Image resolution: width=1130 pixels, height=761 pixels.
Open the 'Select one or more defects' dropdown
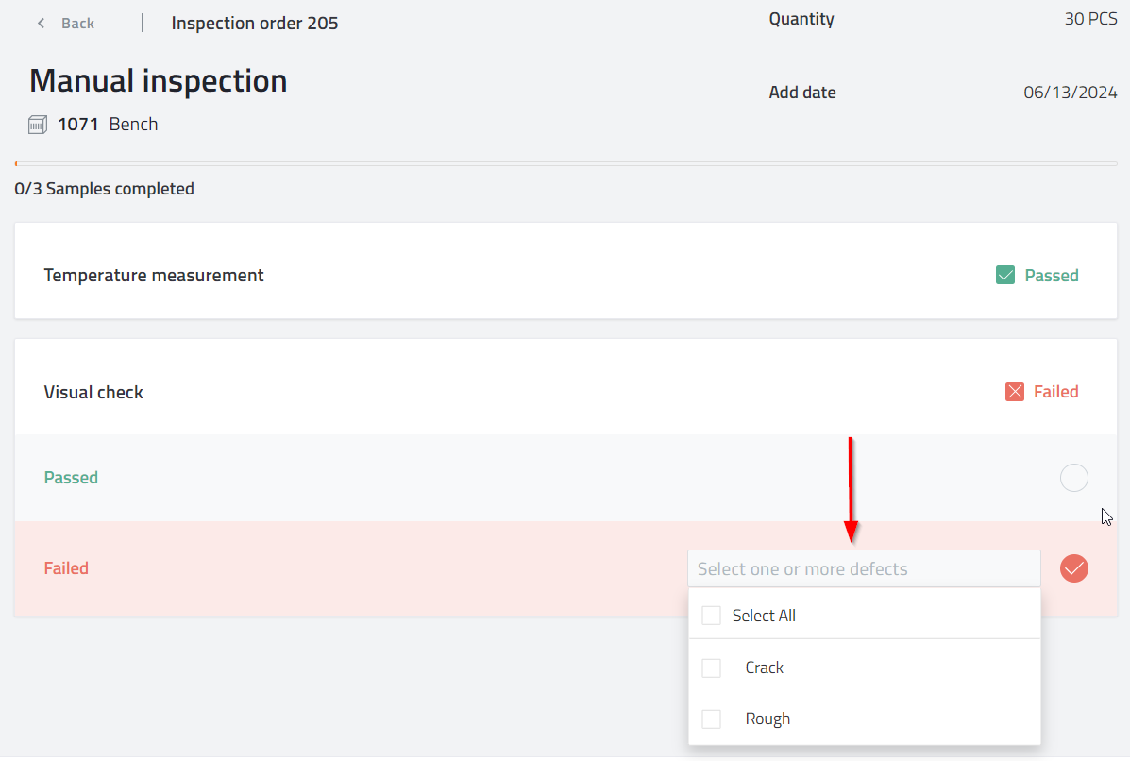[x=863, y=569]
